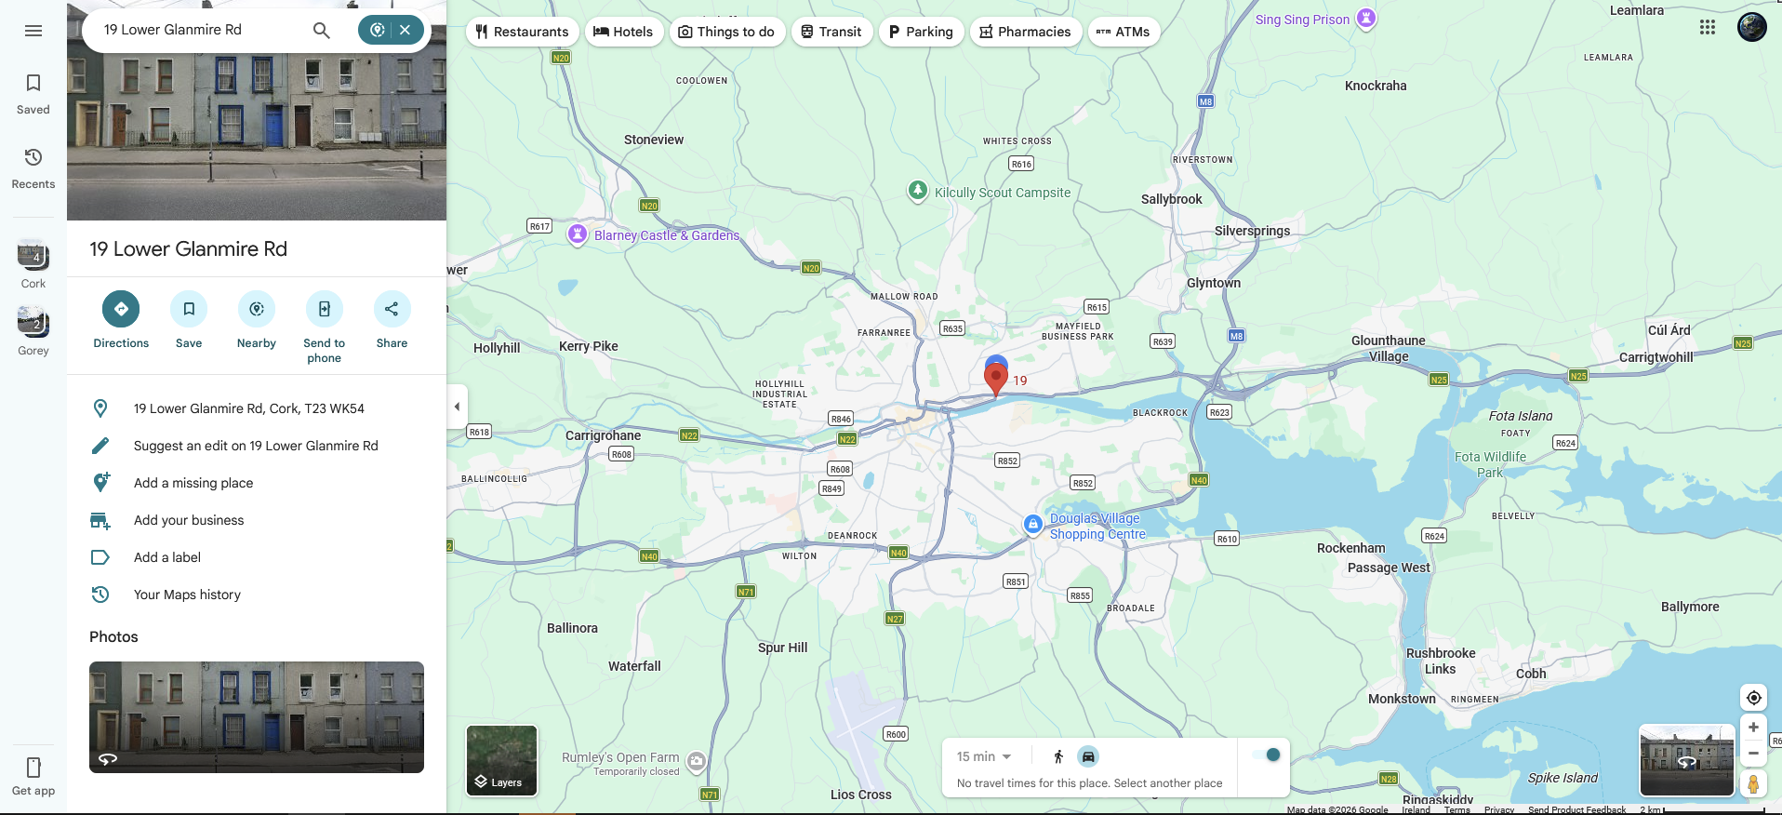The width and height of the screenshot is (1782, 815).
Task: Click the search magnifier icon
Action: (x=322, y=30)
